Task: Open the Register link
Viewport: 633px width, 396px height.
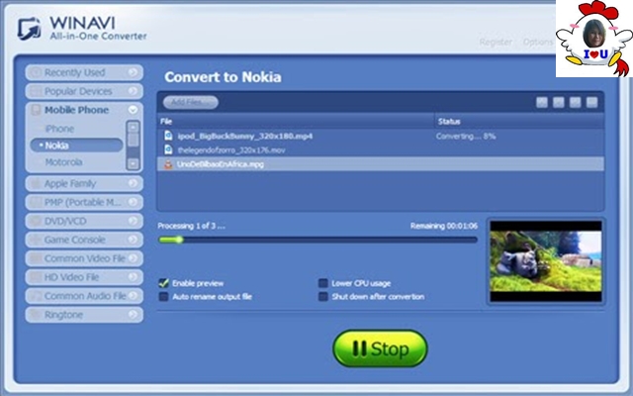Action: pos(496,42)
